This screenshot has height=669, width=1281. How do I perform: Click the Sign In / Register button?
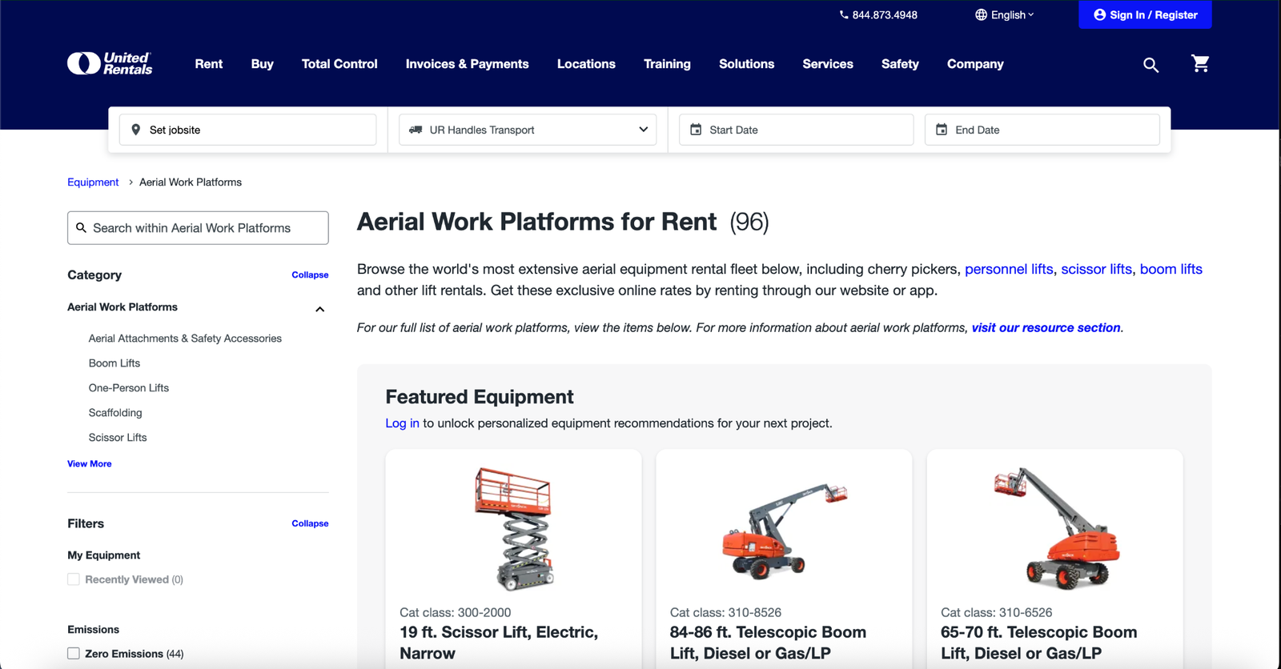click(x=1145, y=14)
